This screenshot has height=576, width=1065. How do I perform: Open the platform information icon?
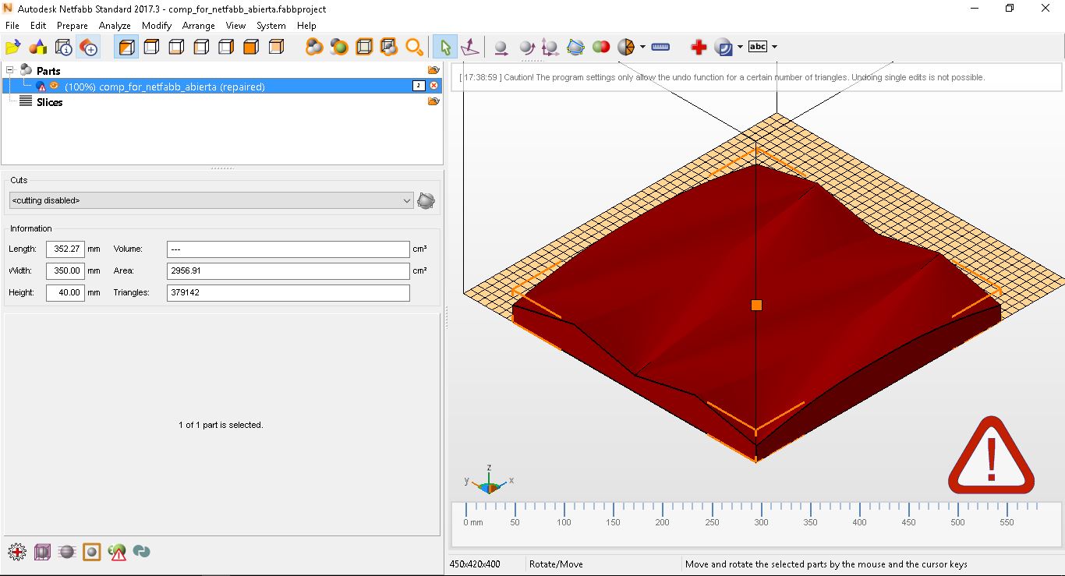click(64, 48)
